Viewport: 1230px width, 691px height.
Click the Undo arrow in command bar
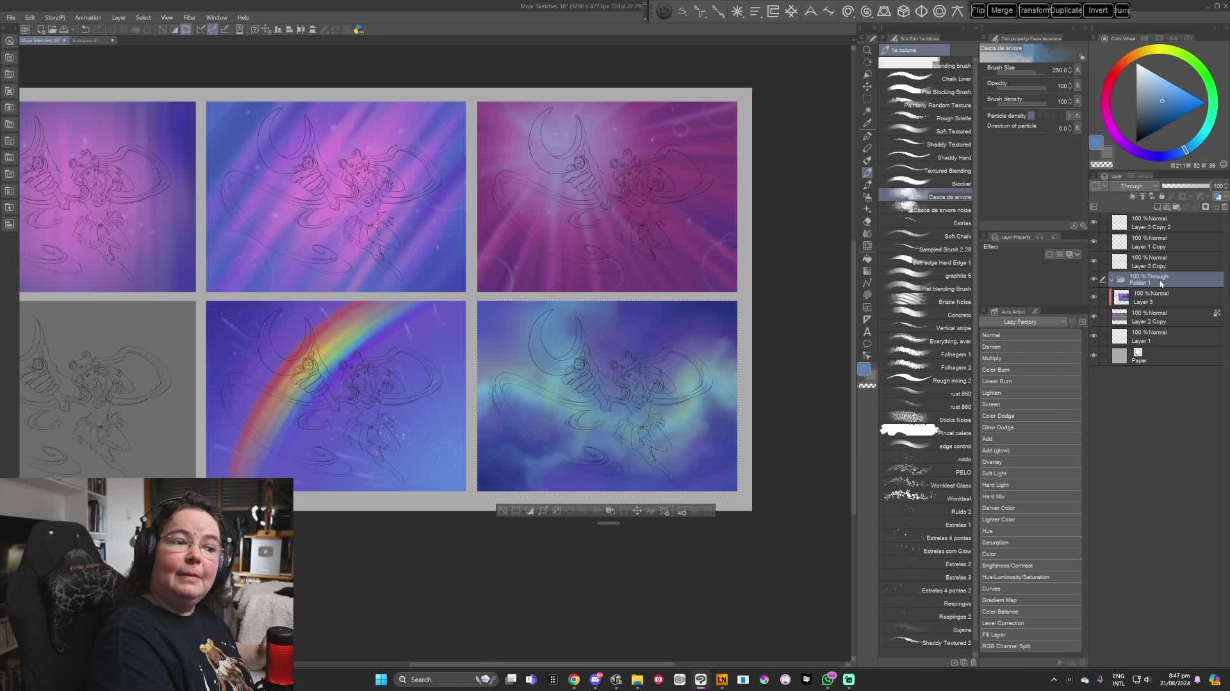(85, 29)
